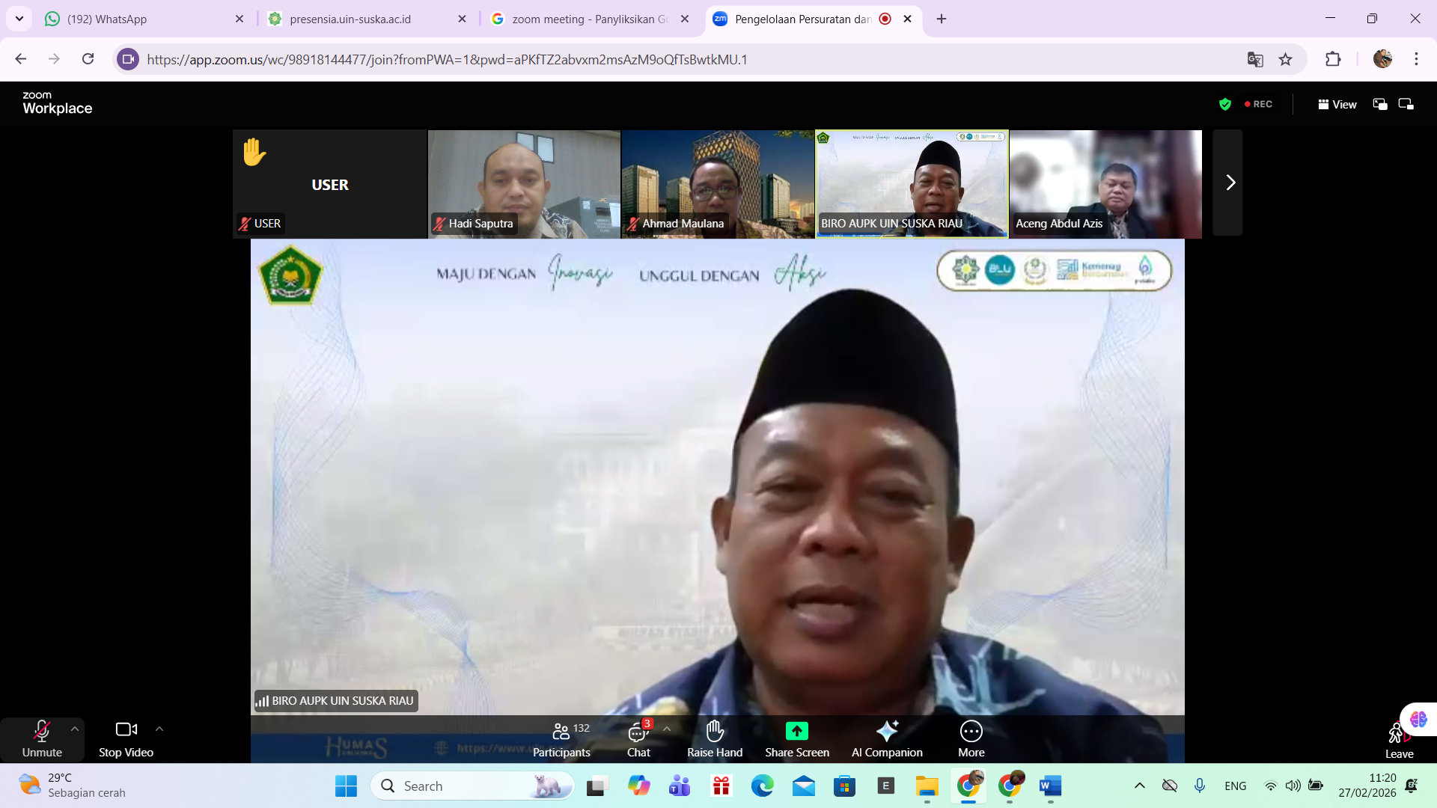
Task: Show next participants with right arrow
Action: tap(1230, 183)
